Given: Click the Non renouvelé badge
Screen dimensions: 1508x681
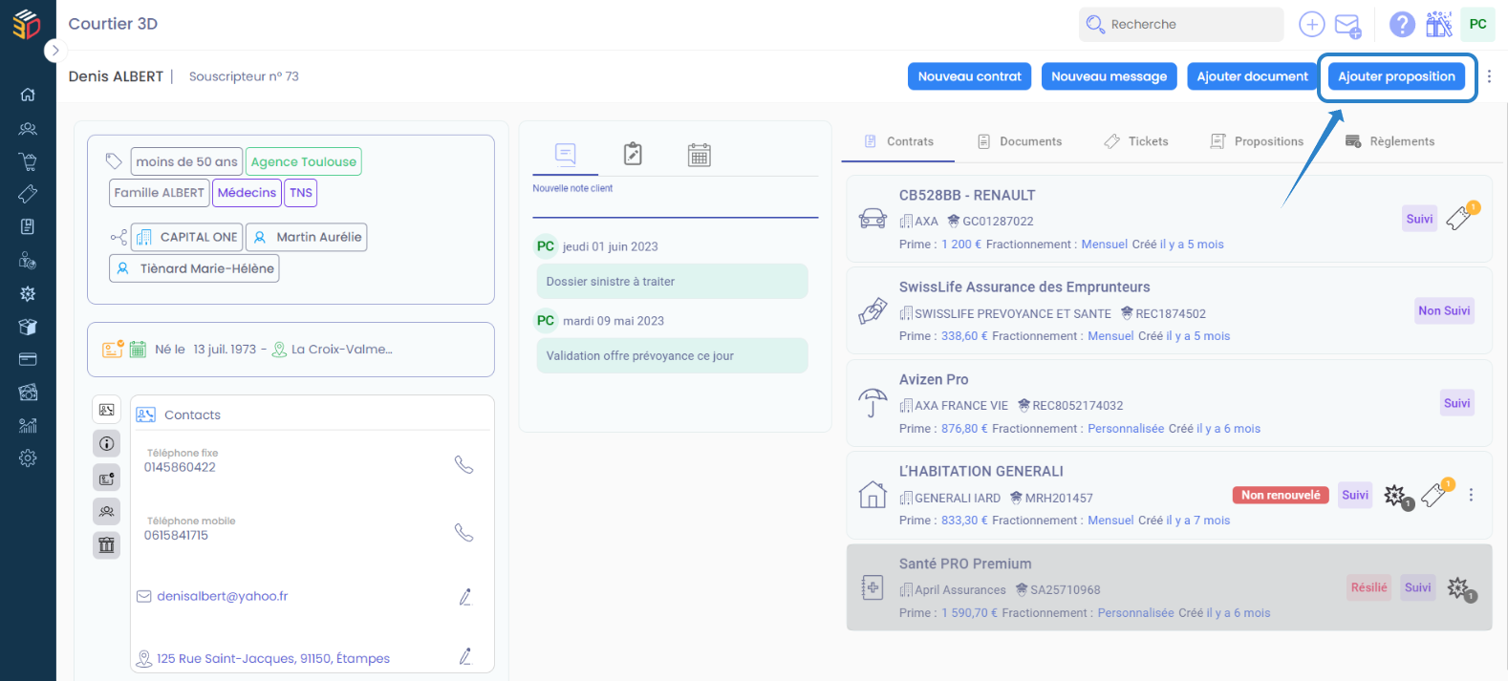Looking at the screenshot, I should (1281, 495).
